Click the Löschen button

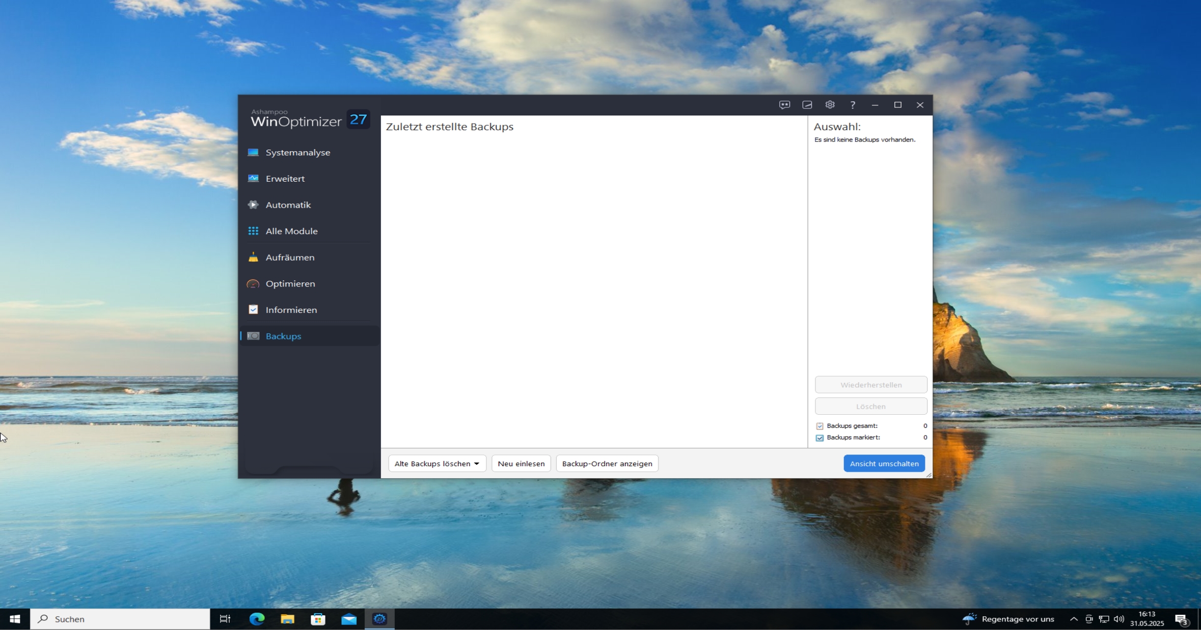(x=871, y=406)
